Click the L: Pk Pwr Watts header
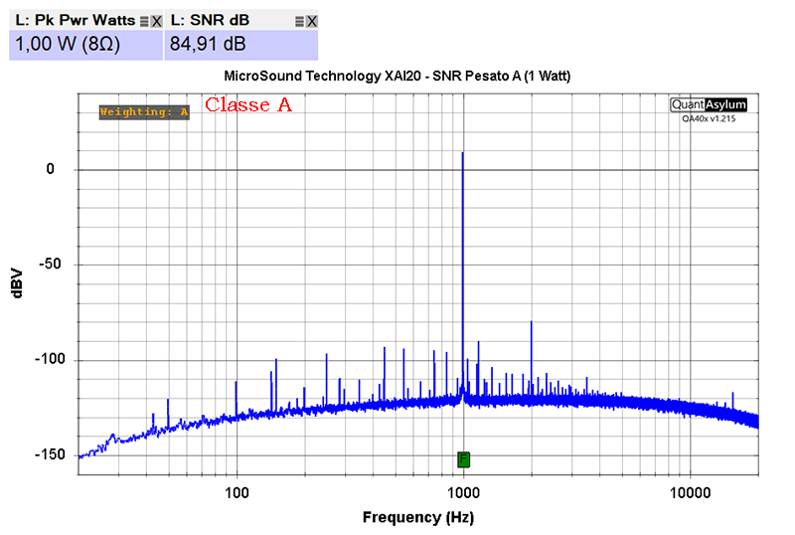The width and height of the screenshot is (795, 535). pos(76,20)
